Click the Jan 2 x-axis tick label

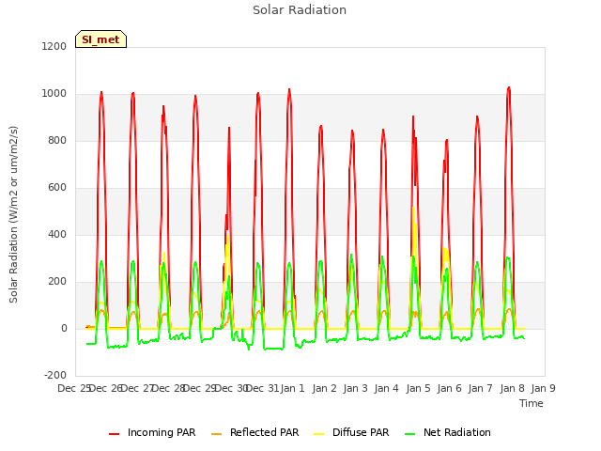pyautogui.click(x=324, y=388)
